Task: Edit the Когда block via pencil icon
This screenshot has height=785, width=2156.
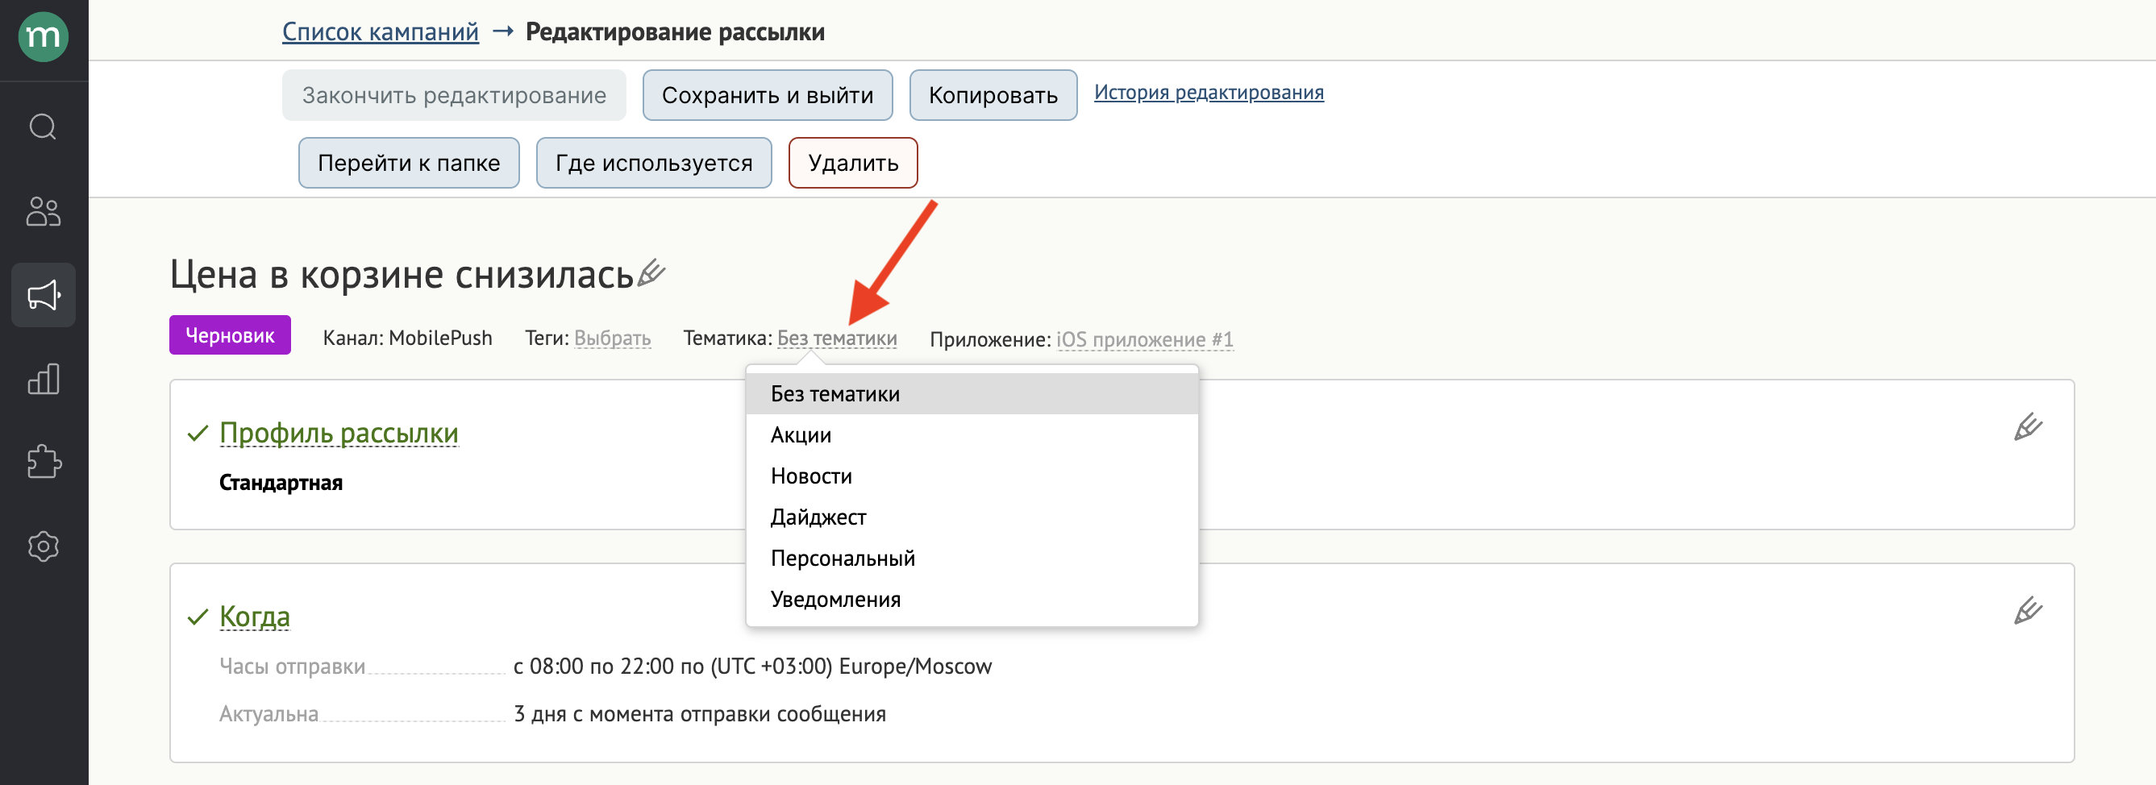Action: [x=2027, y=610]
